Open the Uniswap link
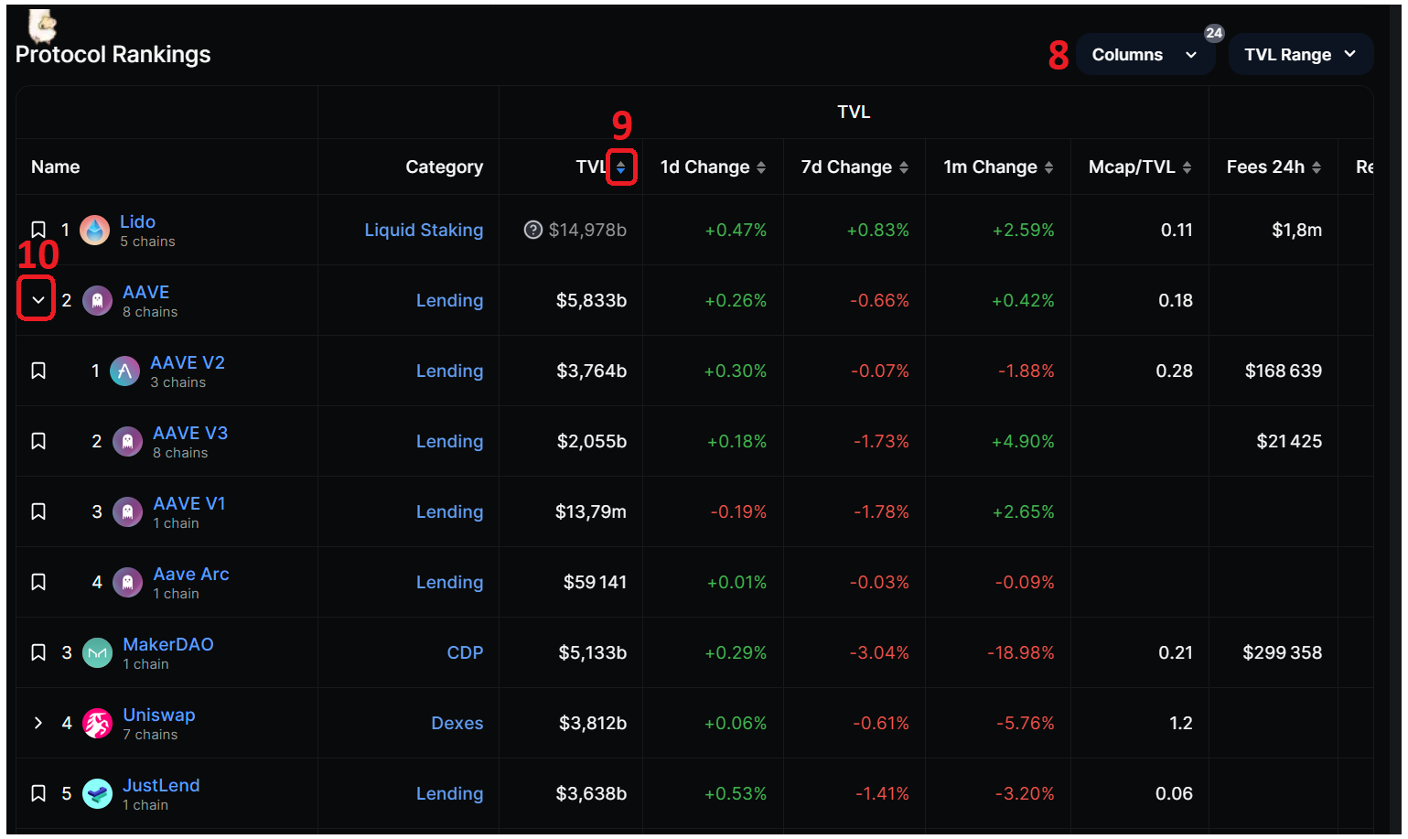The image size is (1408, 839). click(159, 715)
